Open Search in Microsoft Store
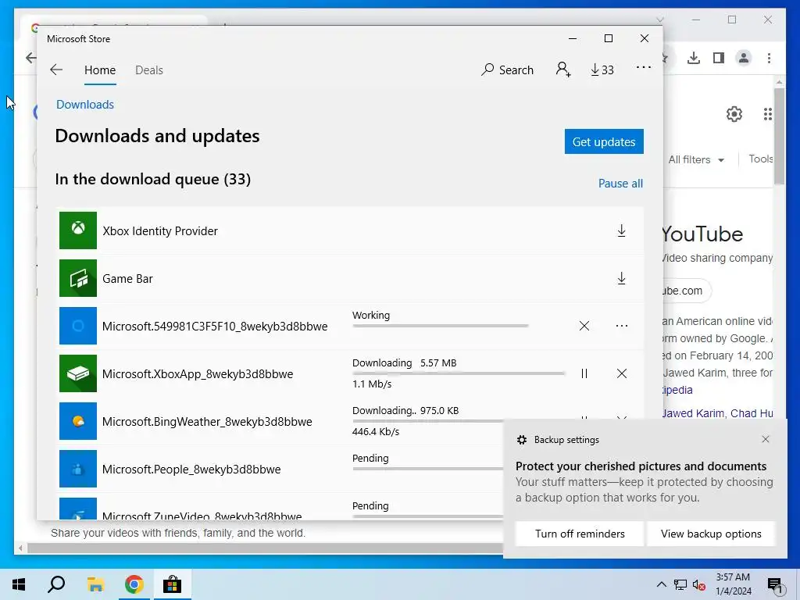The height and width of the screenshot is (600, 800). (x=507, y=70)
